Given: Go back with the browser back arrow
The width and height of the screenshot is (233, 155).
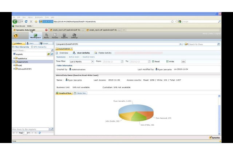Looking at the screenshot, I should 15,21.
